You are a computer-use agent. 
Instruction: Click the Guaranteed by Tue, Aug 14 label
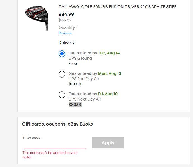(94, 53)
